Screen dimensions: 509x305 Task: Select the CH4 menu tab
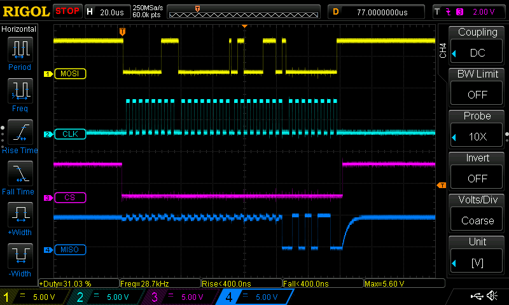point(443,51)
